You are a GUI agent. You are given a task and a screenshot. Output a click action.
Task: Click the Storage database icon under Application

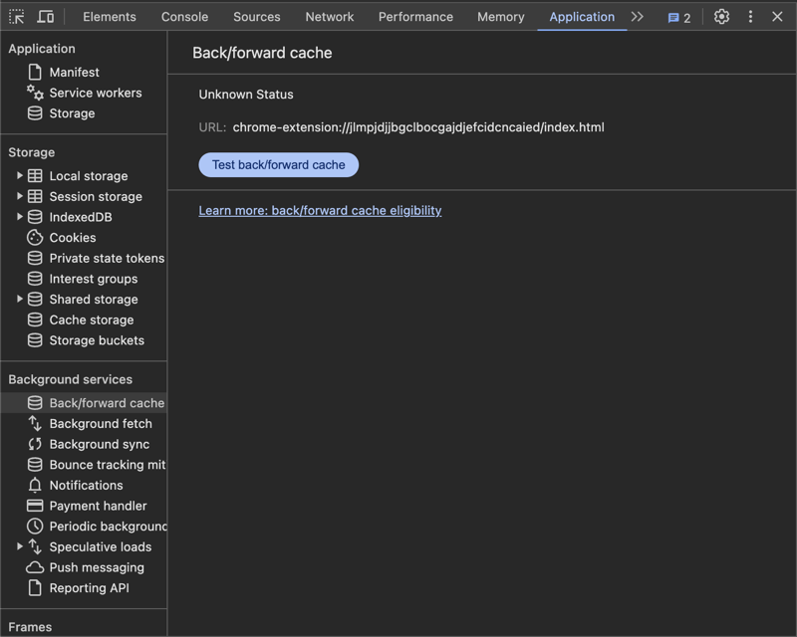35,113
